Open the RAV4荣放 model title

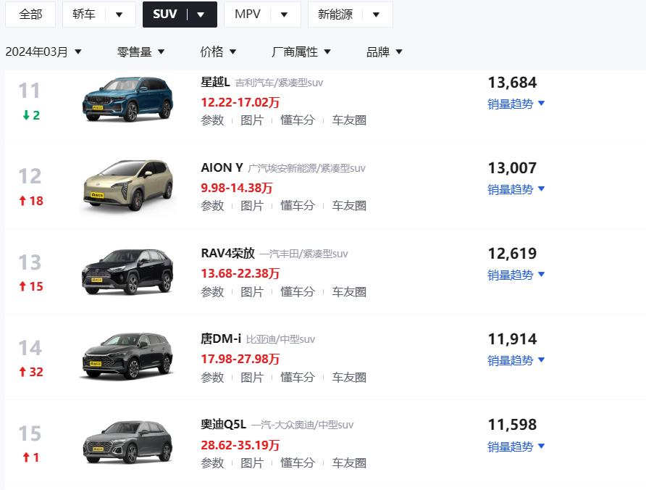pyautogui.click(x=228, y=253)
